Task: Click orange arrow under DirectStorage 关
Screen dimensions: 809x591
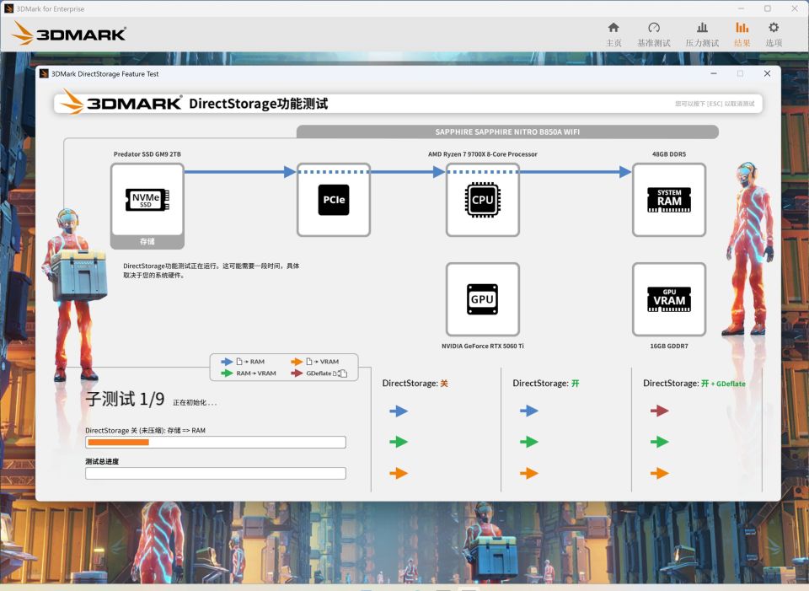Action: [x=399, y=473]
